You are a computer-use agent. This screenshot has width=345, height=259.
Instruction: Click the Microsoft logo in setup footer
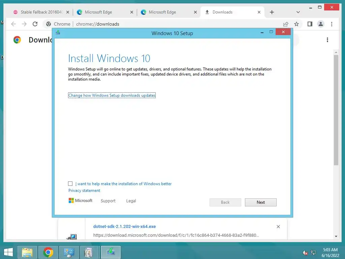tap(80, 201)
